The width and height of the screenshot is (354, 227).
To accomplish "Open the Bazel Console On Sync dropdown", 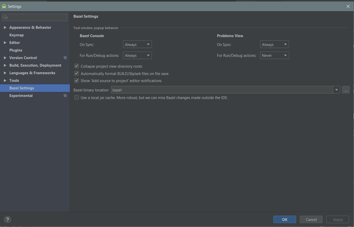I will 137,44.
